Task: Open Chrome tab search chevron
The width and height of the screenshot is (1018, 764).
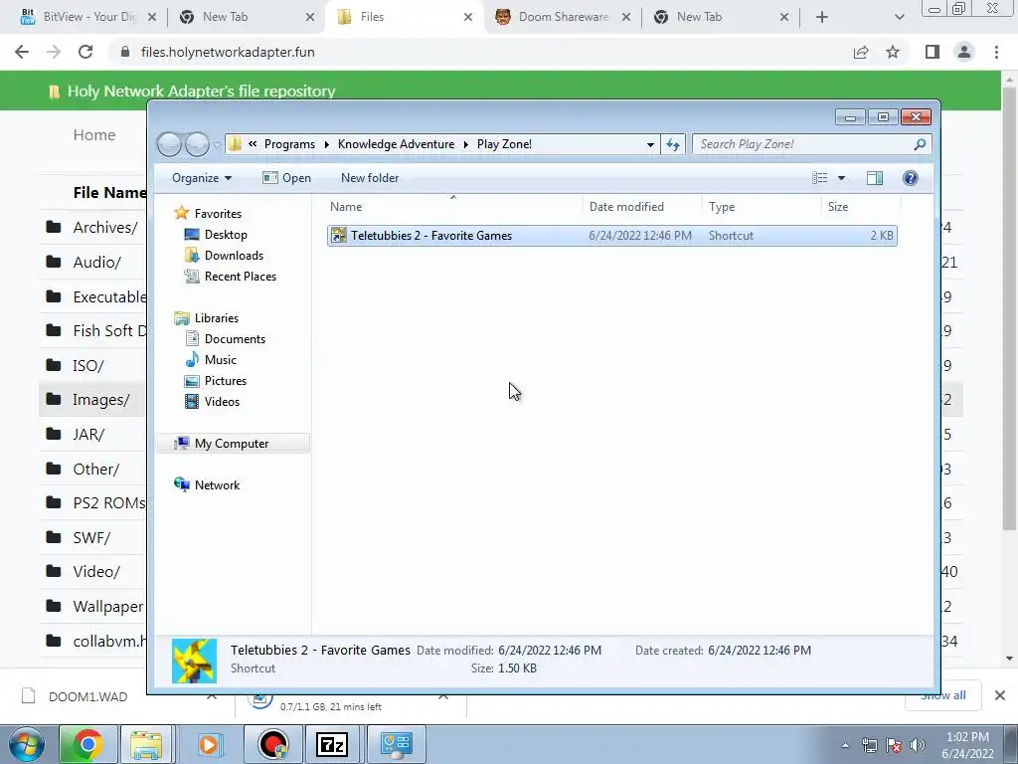Action: coord(899,17)
